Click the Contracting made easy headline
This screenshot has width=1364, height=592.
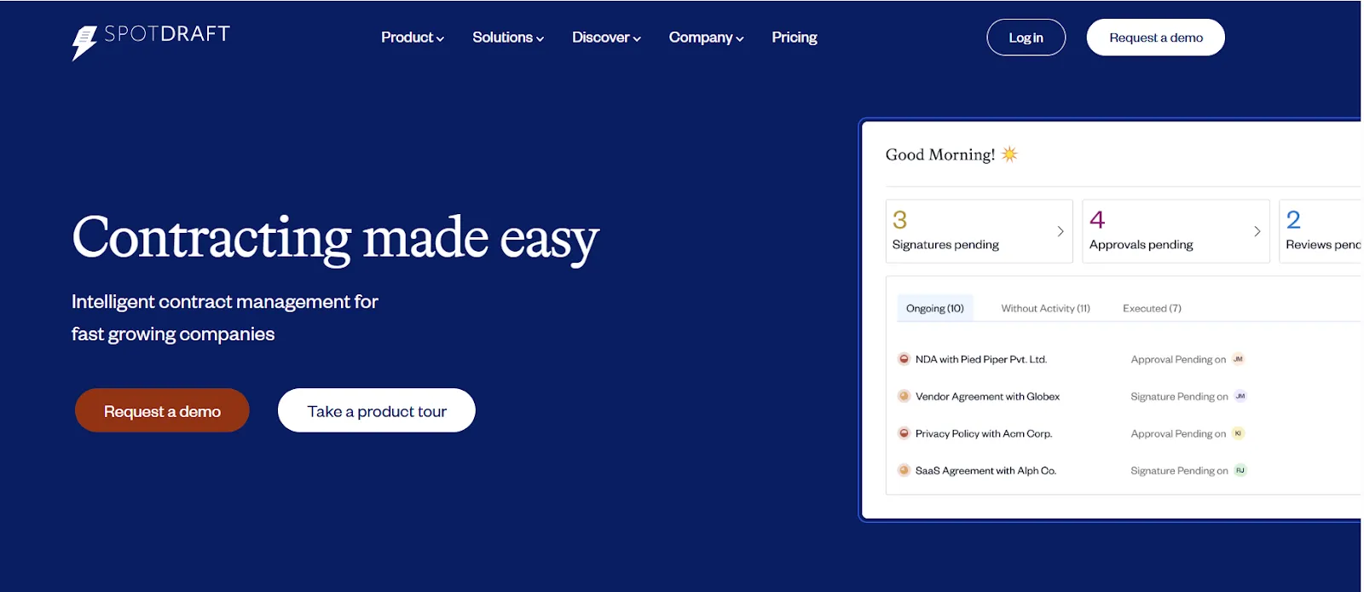tap(336, 238)
